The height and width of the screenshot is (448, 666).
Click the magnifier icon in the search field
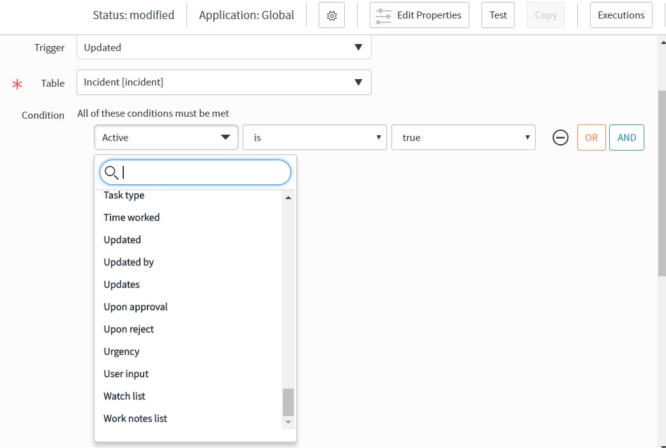click(x=111, y=172)
